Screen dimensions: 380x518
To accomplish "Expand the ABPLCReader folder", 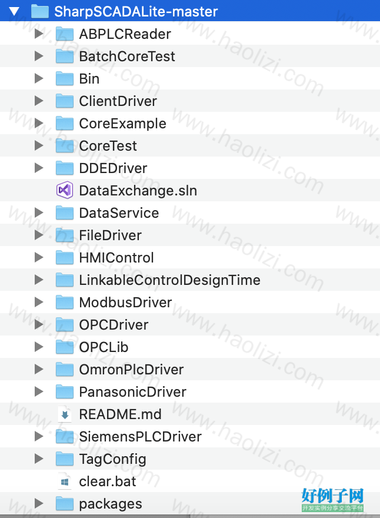I will pyautogui.click(x=39, y=34).
